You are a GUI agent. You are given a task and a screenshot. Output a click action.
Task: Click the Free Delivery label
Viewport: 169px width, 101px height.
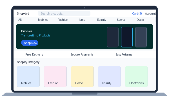34,54
